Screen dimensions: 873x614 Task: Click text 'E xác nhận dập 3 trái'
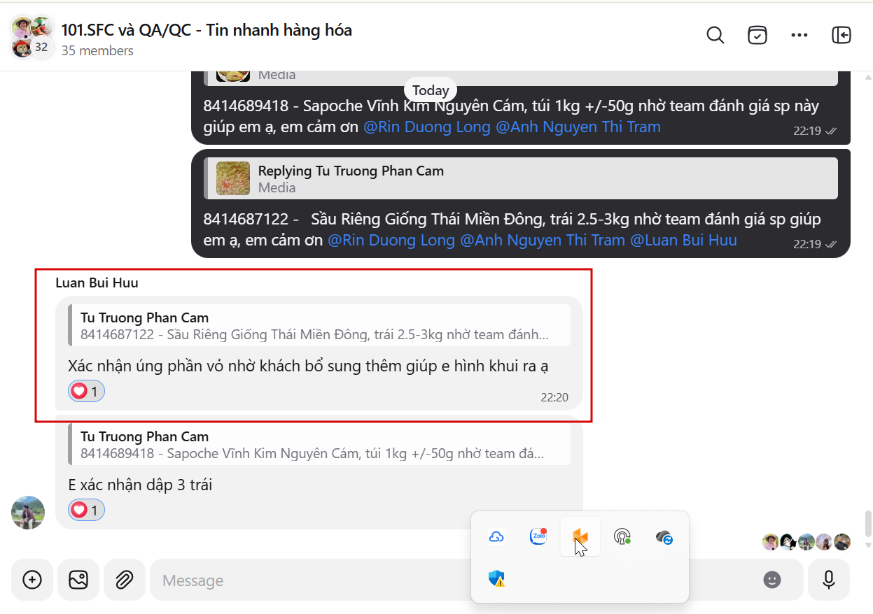pyautogui.click(x=140, y=485)
